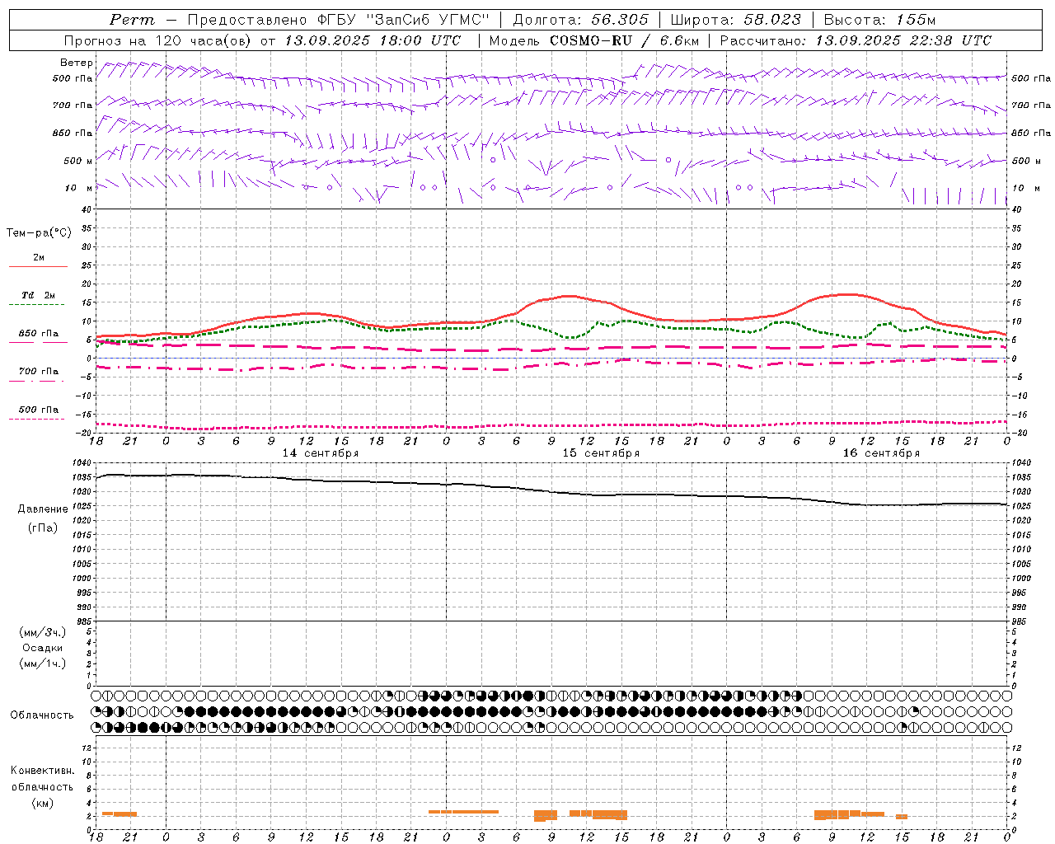The height and width of the screenshot is (844, 1055).
Task: Click the "Конвективн." convective cloud label
Action: tap(43, 771)
